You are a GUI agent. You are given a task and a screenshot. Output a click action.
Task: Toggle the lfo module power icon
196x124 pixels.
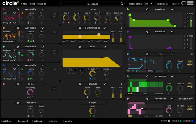[x=147, y=54]
